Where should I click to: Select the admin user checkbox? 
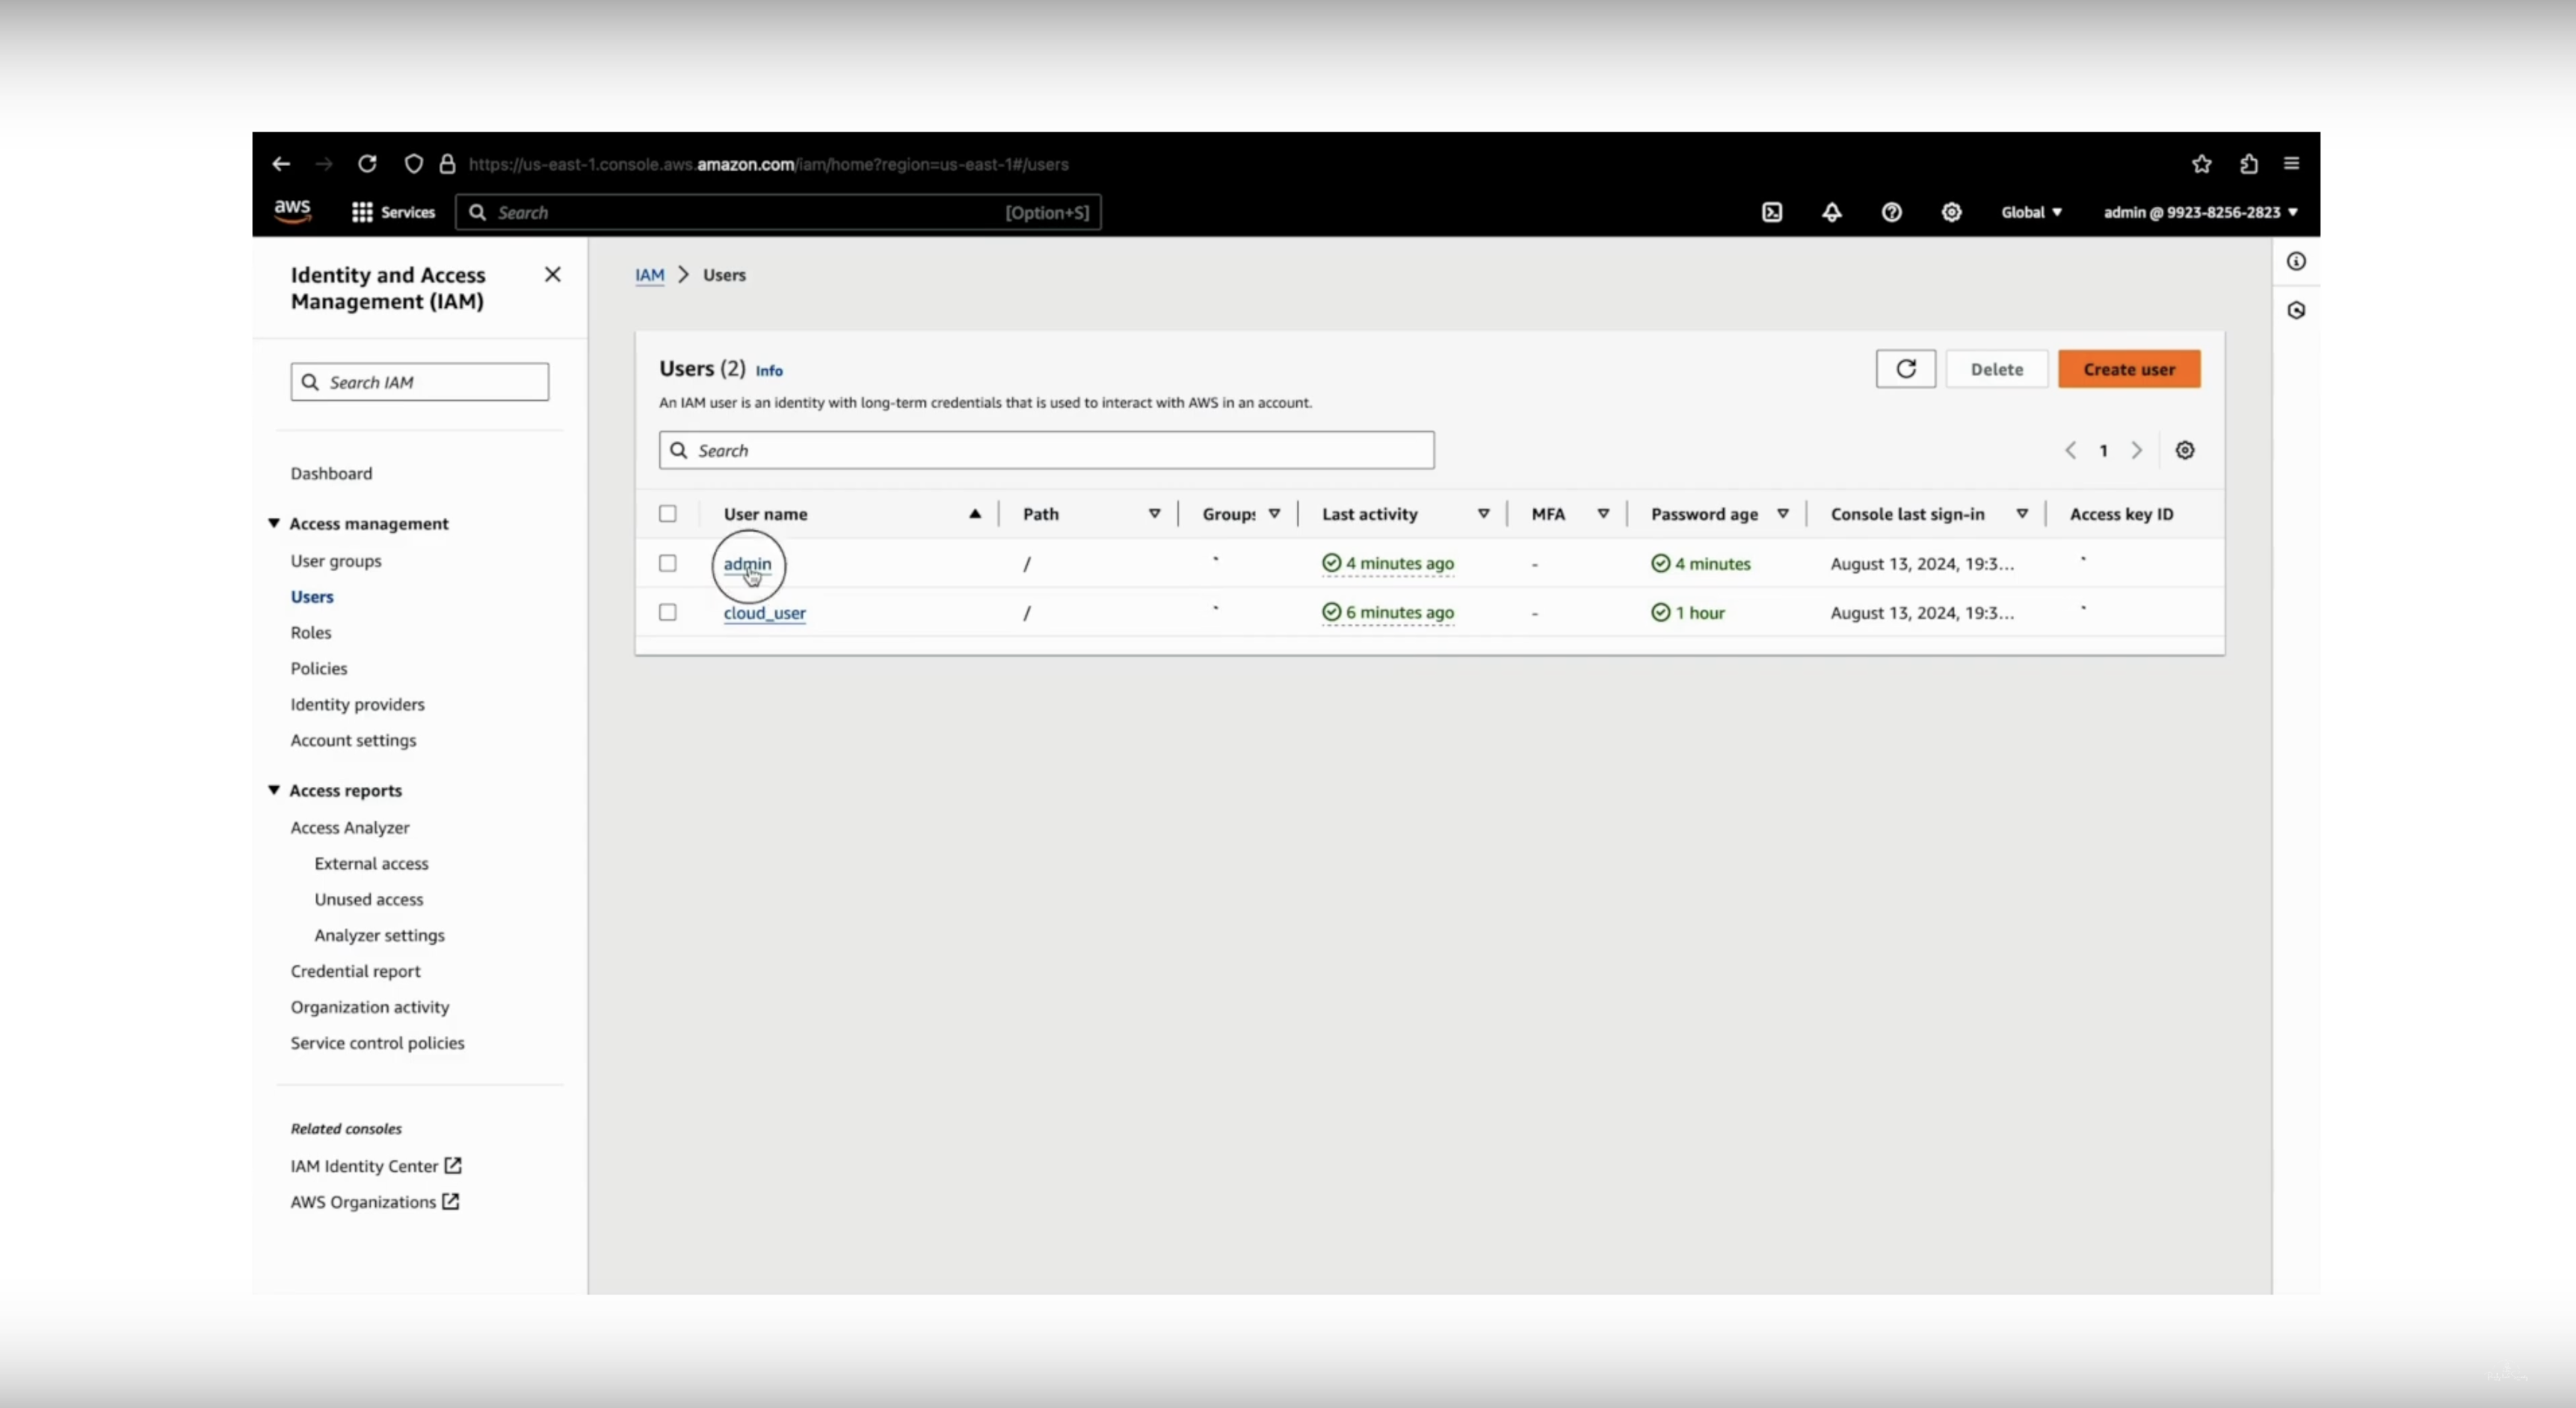point(668,563)
